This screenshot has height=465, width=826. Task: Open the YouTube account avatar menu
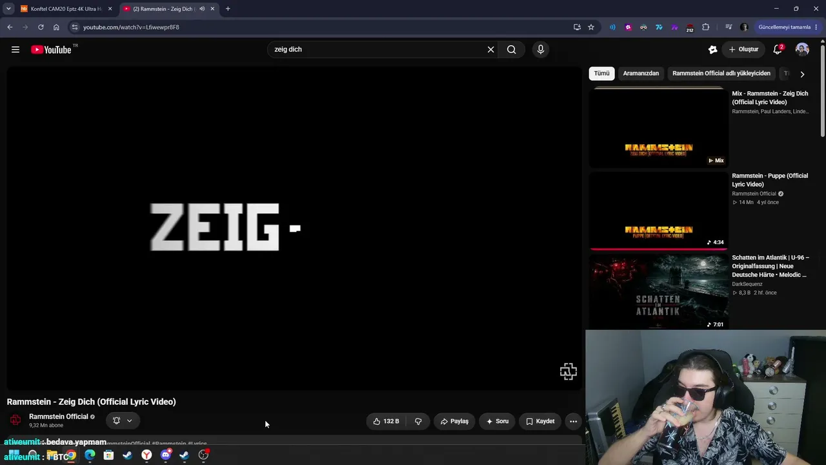click(802, 50)
